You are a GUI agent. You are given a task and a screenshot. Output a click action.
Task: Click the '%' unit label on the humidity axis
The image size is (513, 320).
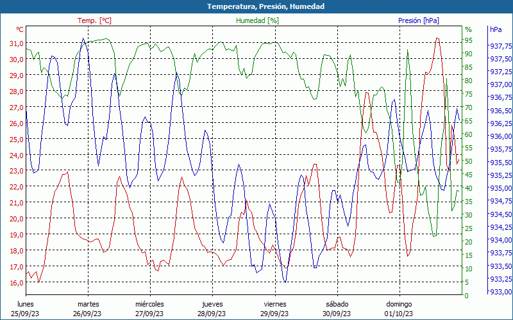pos(469,29)
